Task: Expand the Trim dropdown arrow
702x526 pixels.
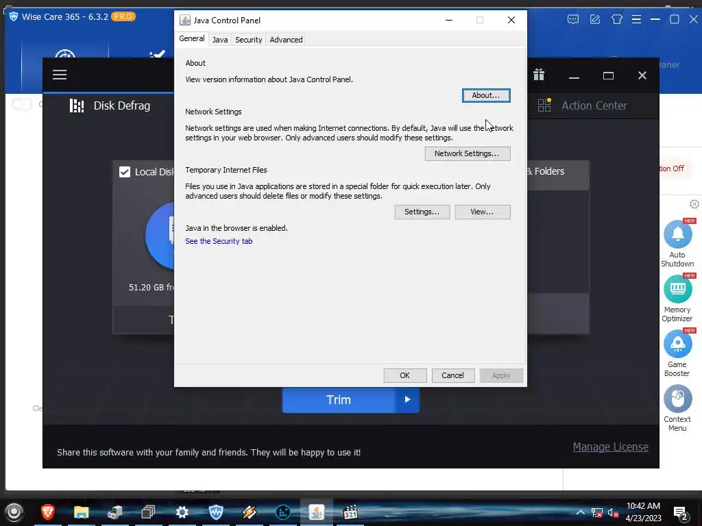Action: pos(407,399)
